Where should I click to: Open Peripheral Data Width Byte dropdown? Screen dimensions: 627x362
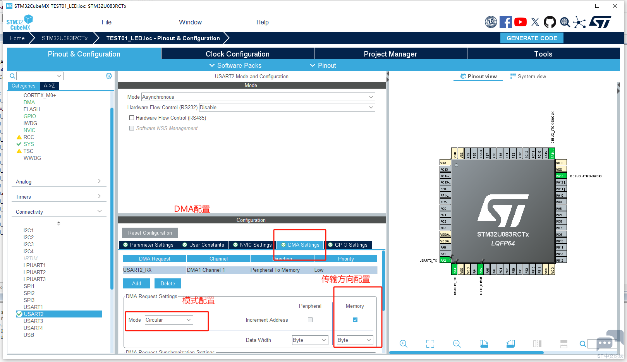(310, 340)
